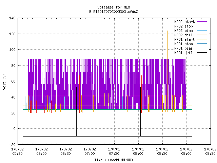Click the Time (yymmdd HH:MM) x-axis label
Image resolution: width=217 pixels, height=163 pixels.
[114, 160]
